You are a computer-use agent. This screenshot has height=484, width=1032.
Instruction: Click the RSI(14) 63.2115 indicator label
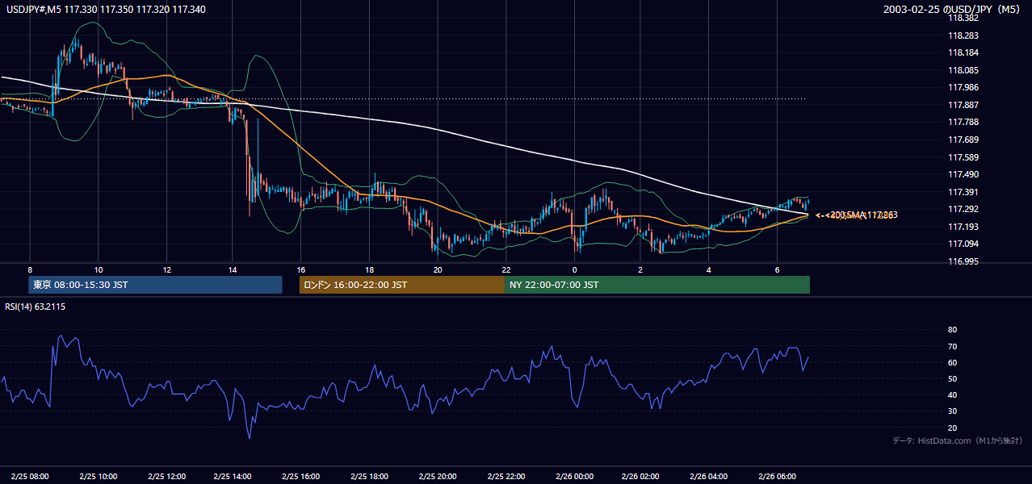pos(36,307)
